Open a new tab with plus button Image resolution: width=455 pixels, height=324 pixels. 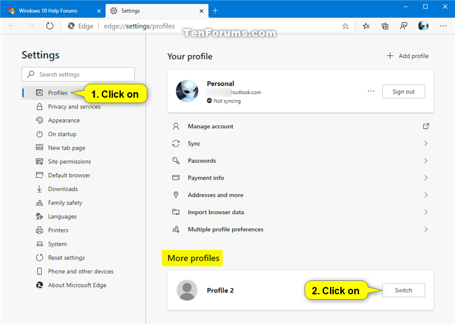tap(215, 11)
